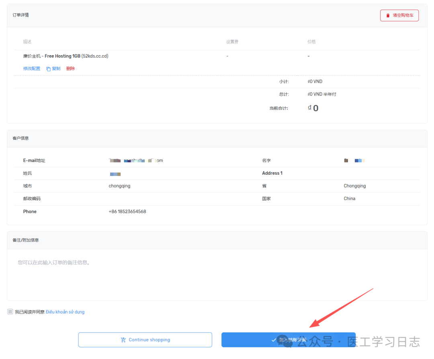
Task: Click the trash icon on 清空购物车
Action: click(388, 16)
